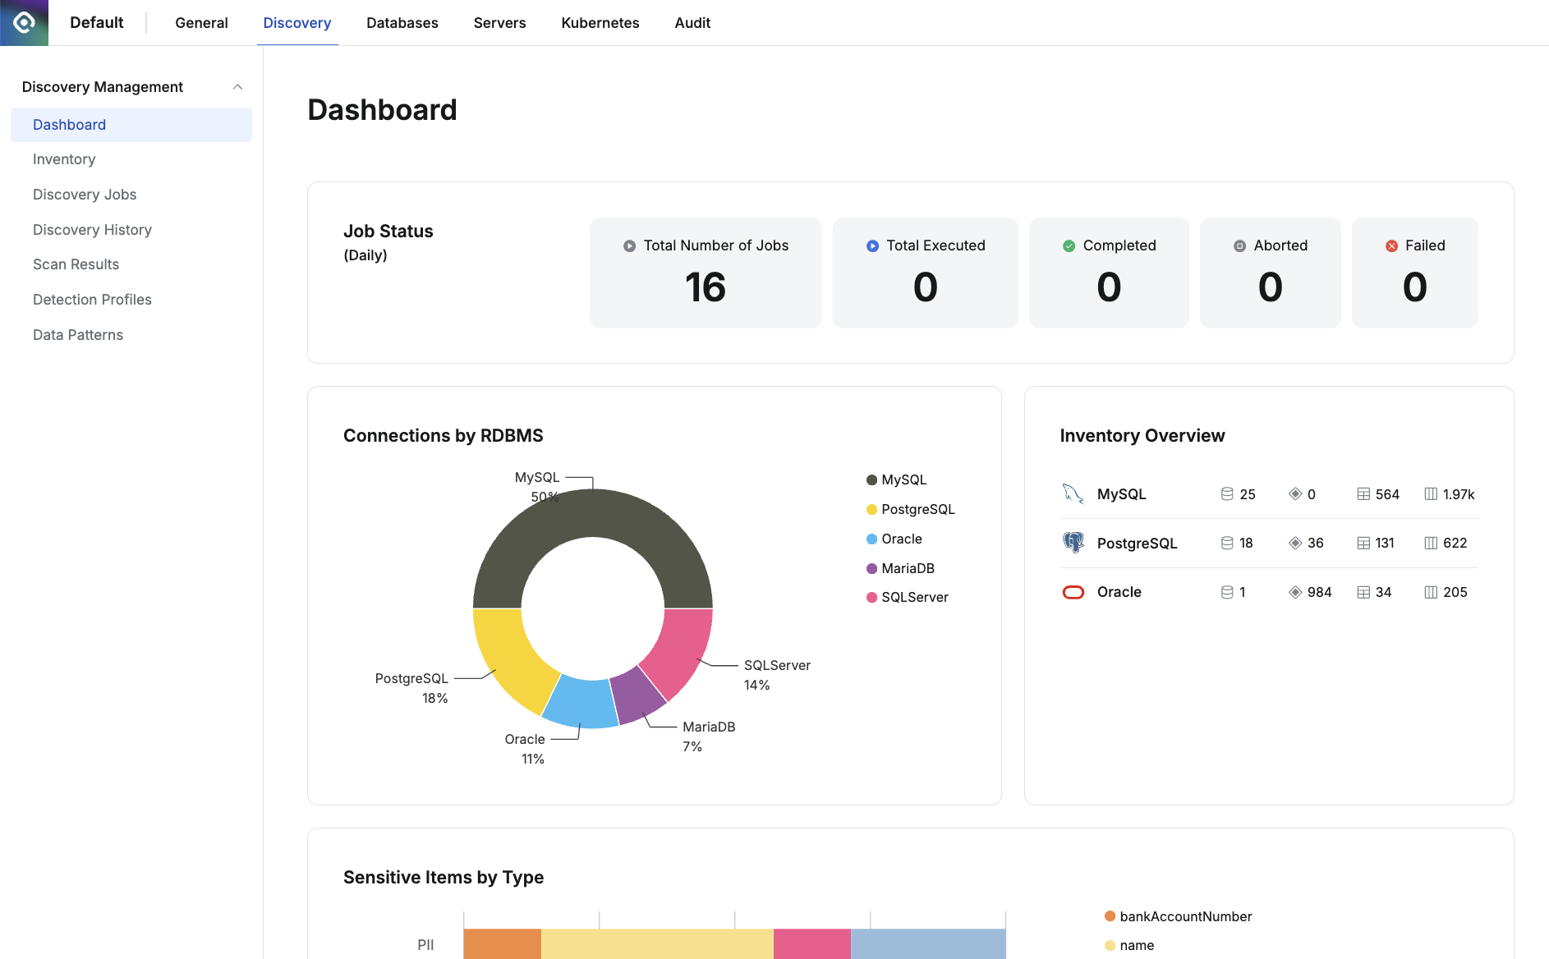
Task: Click the column icon next to 1.97k
Action: [x=1431, y=493]
